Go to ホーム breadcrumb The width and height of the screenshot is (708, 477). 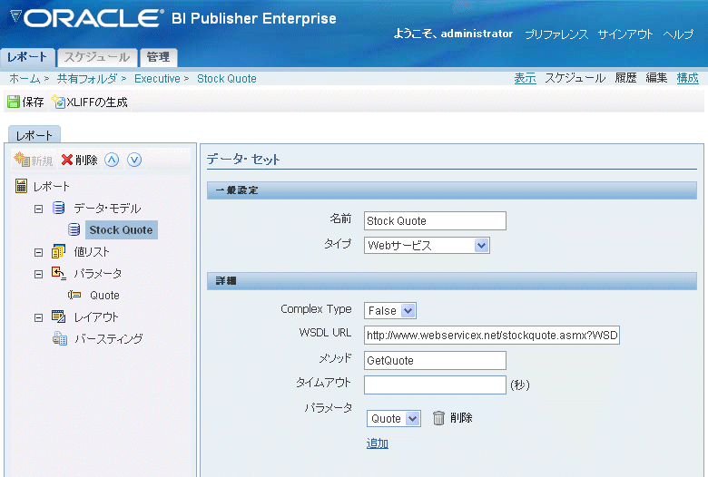point(25,79)
